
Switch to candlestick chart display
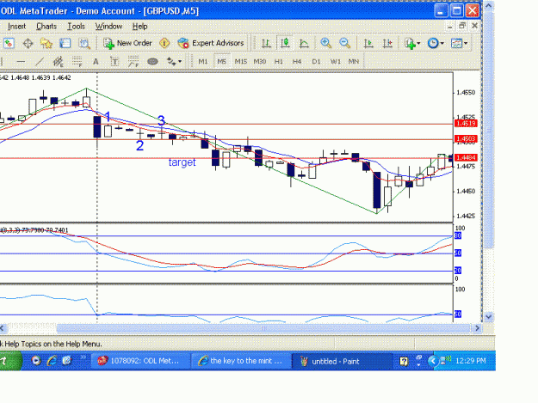(285, 43)
